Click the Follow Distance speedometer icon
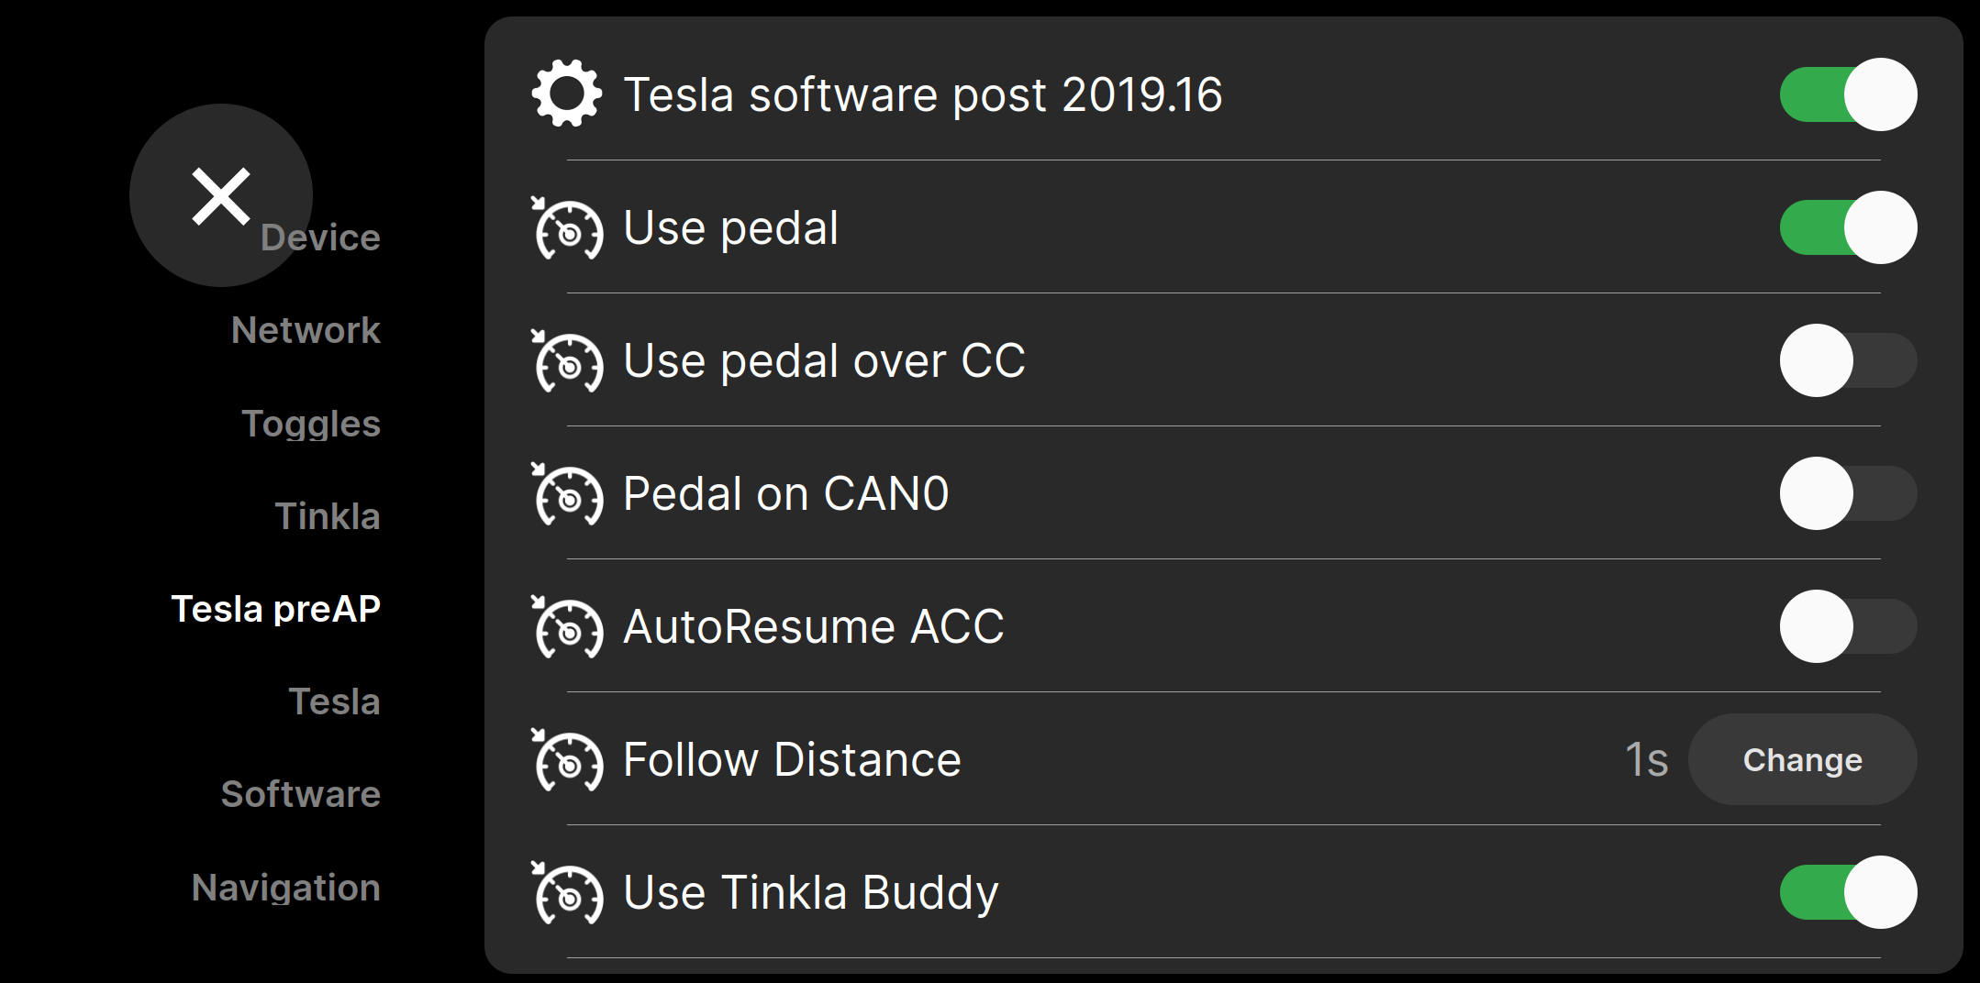Viewport: 1980px width, 983px height. 568,760
